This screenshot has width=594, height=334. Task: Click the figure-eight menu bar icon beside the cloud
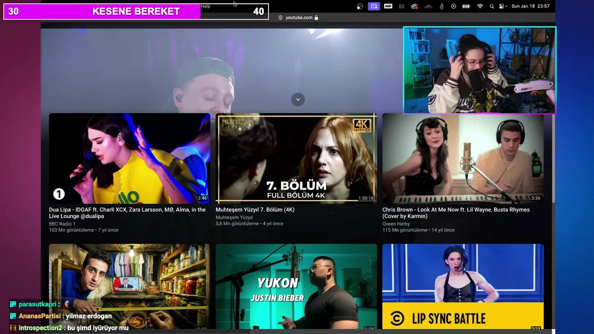coord(441,6)
